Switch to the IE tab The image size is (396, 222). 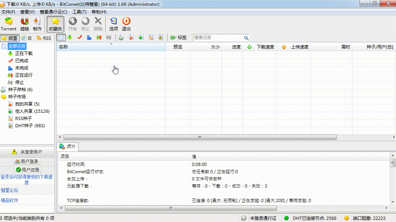point(27,38)
